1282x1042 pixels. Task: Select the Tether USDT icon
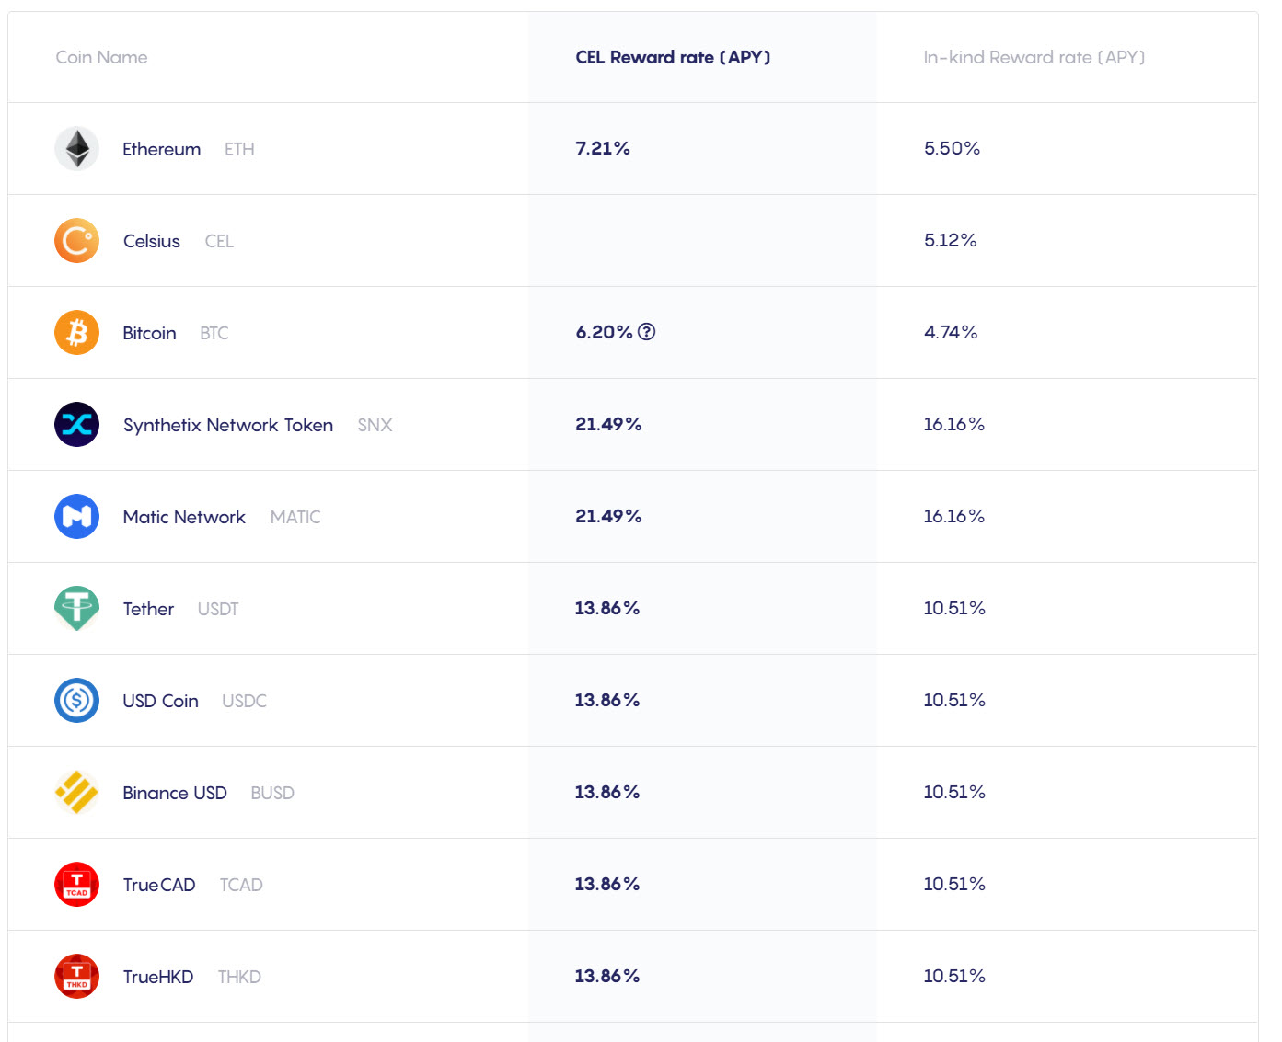pos(76,608)
